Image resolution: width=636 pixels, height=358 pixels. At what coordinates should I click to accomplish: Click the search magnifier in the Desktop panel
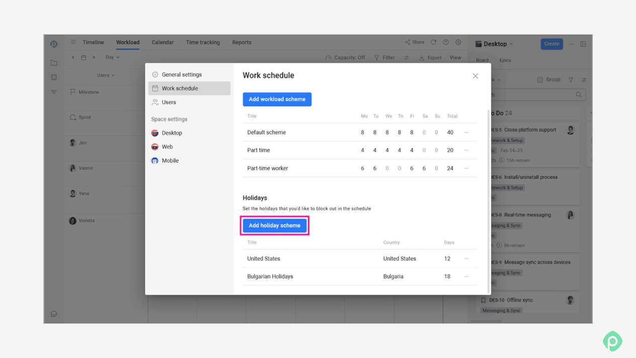(579, 95)
